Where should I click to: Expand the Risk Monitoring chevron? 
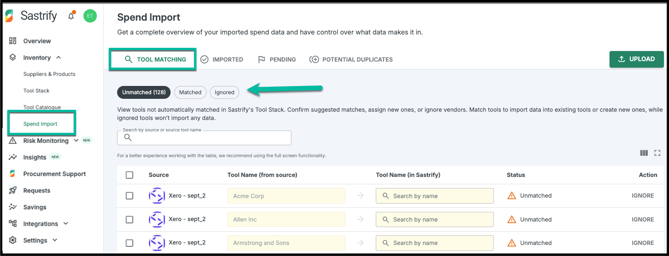(x=77, y=141)
